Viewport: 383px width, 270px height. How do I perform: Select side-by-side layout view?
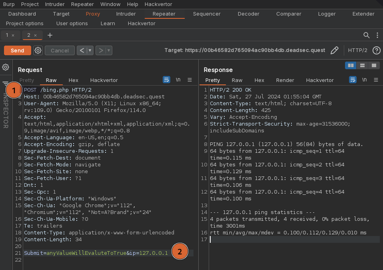351,65
